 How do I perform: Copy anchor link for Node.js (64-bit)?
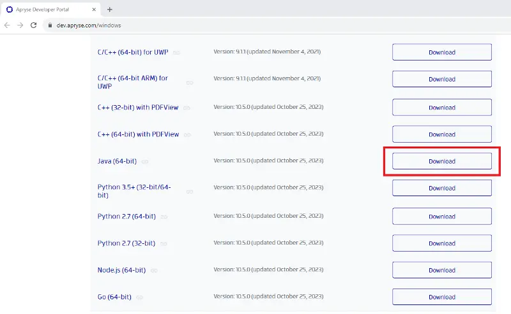pos(154,271)
